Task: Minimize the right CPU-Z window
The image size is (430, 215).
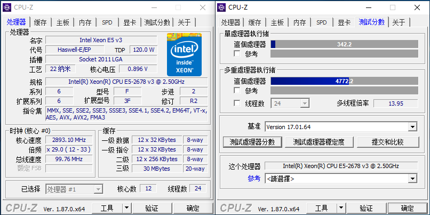Action: (x=369, y=7)
